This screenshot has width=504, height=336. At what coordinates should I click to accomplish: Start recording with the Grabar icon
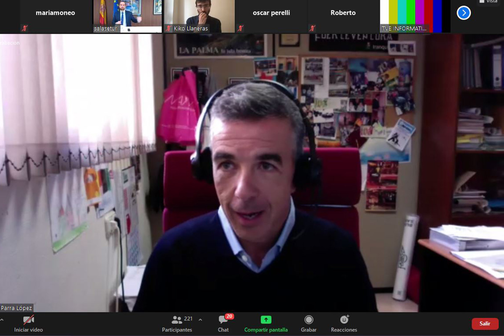point(309,320)
